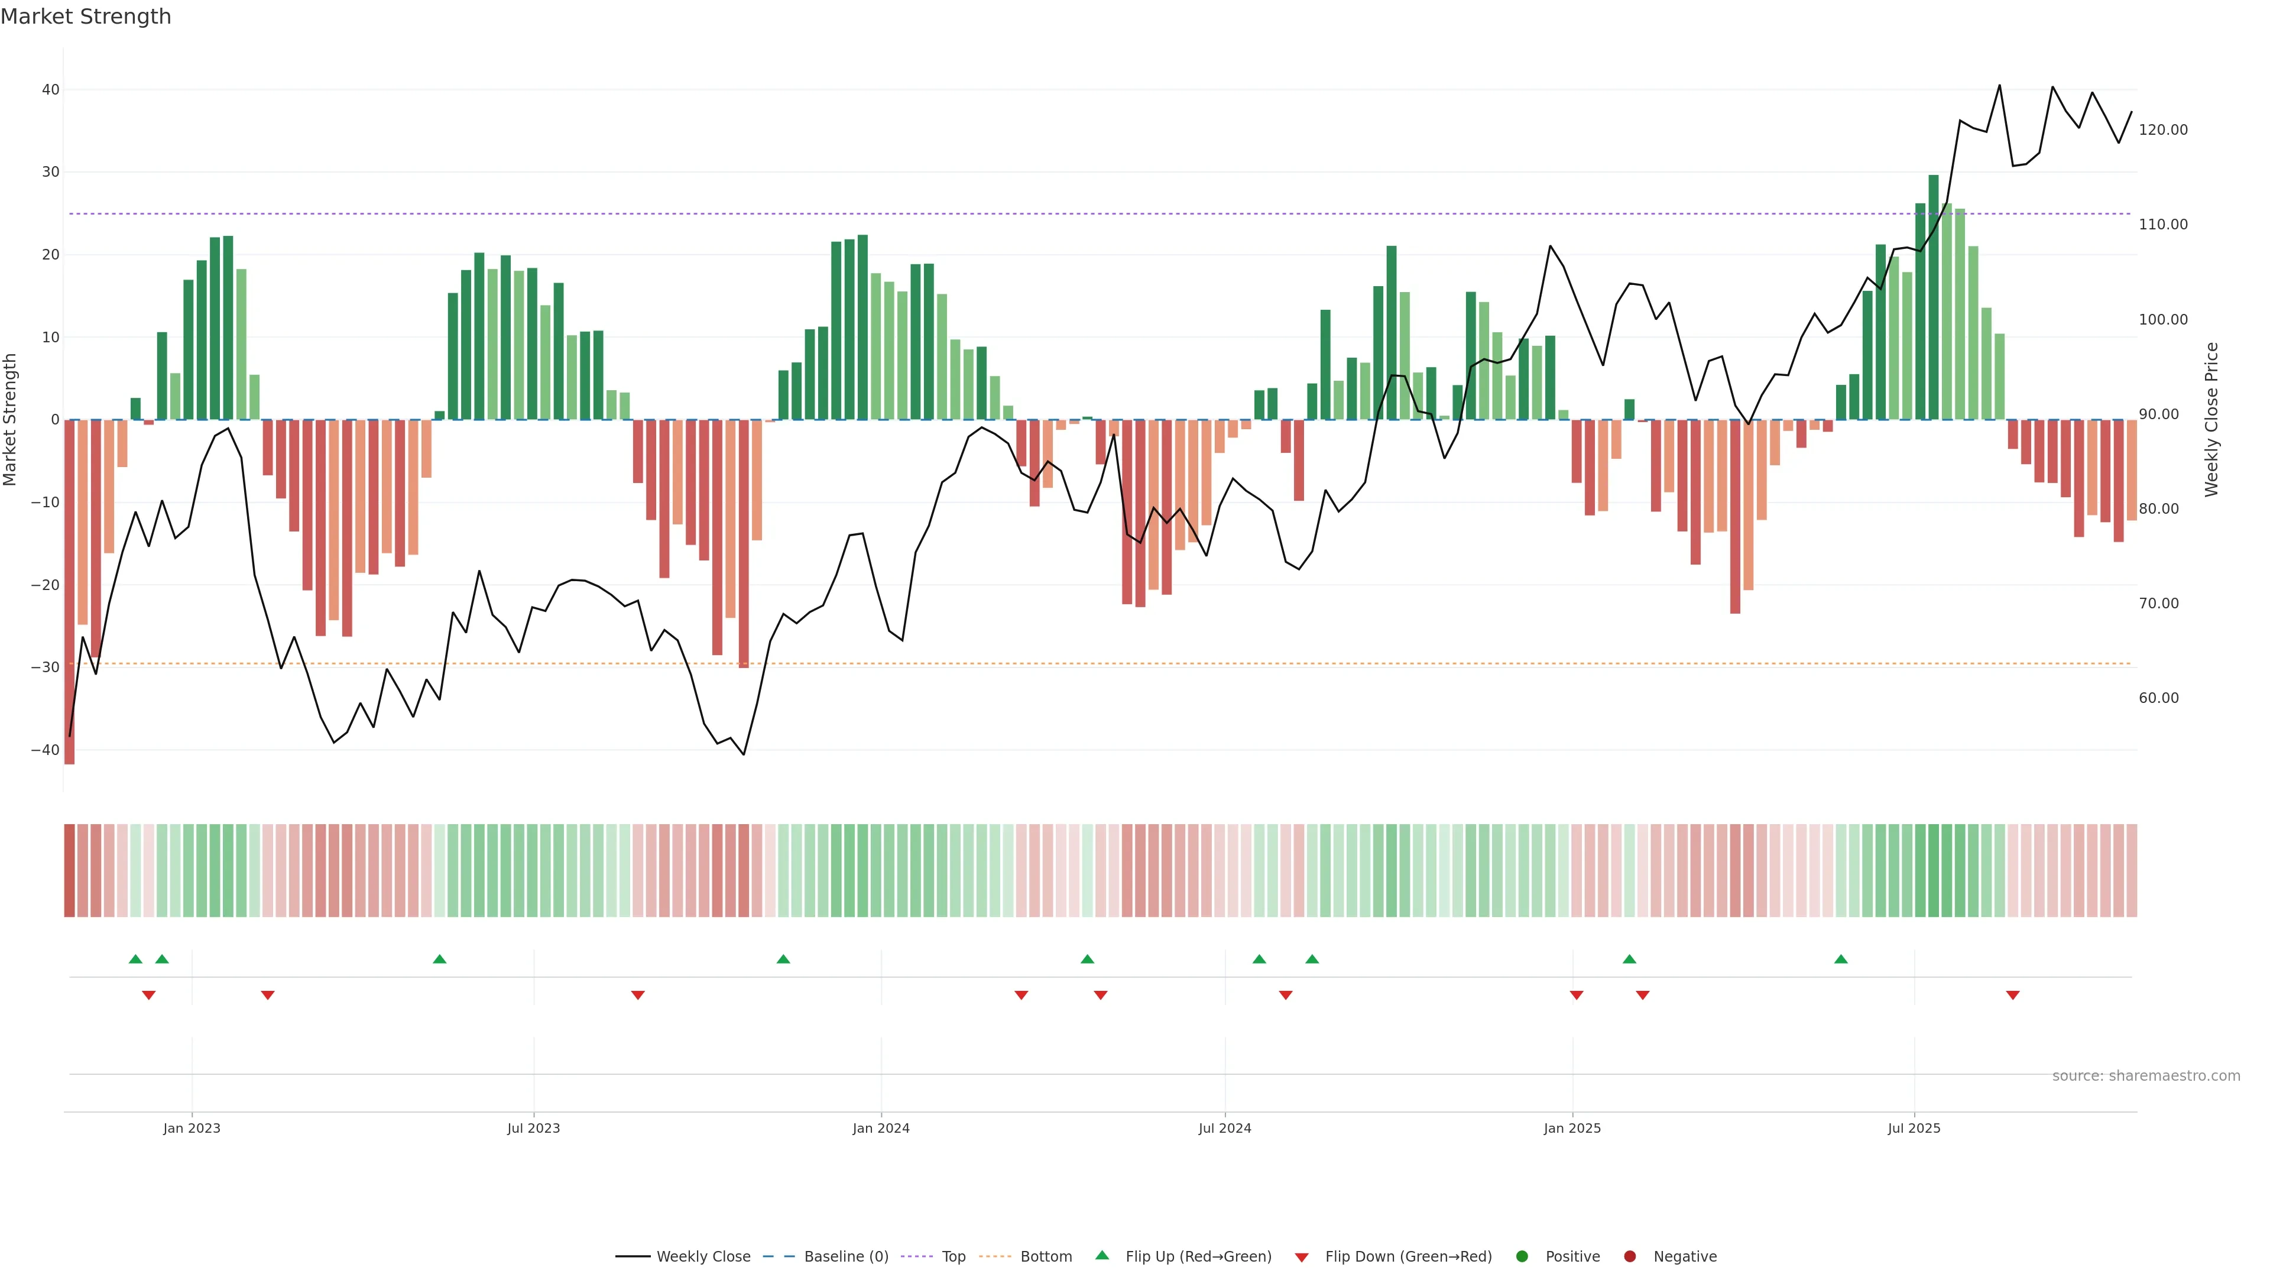Click the first green flip-up triangle marker
Screen dimensions: 2270x1277
coord(135,959)
